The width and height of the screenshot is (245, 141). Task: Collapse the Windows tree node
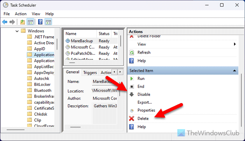coord(17,31)
